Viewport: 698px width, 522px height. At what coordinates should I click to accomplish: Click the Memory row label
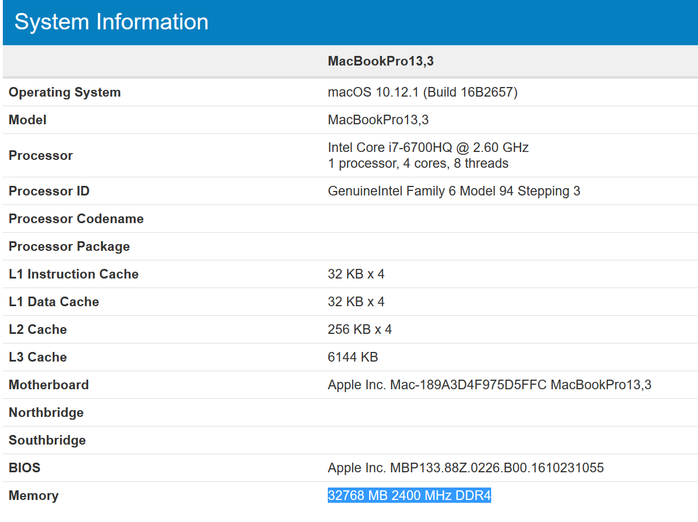point(33,495)
